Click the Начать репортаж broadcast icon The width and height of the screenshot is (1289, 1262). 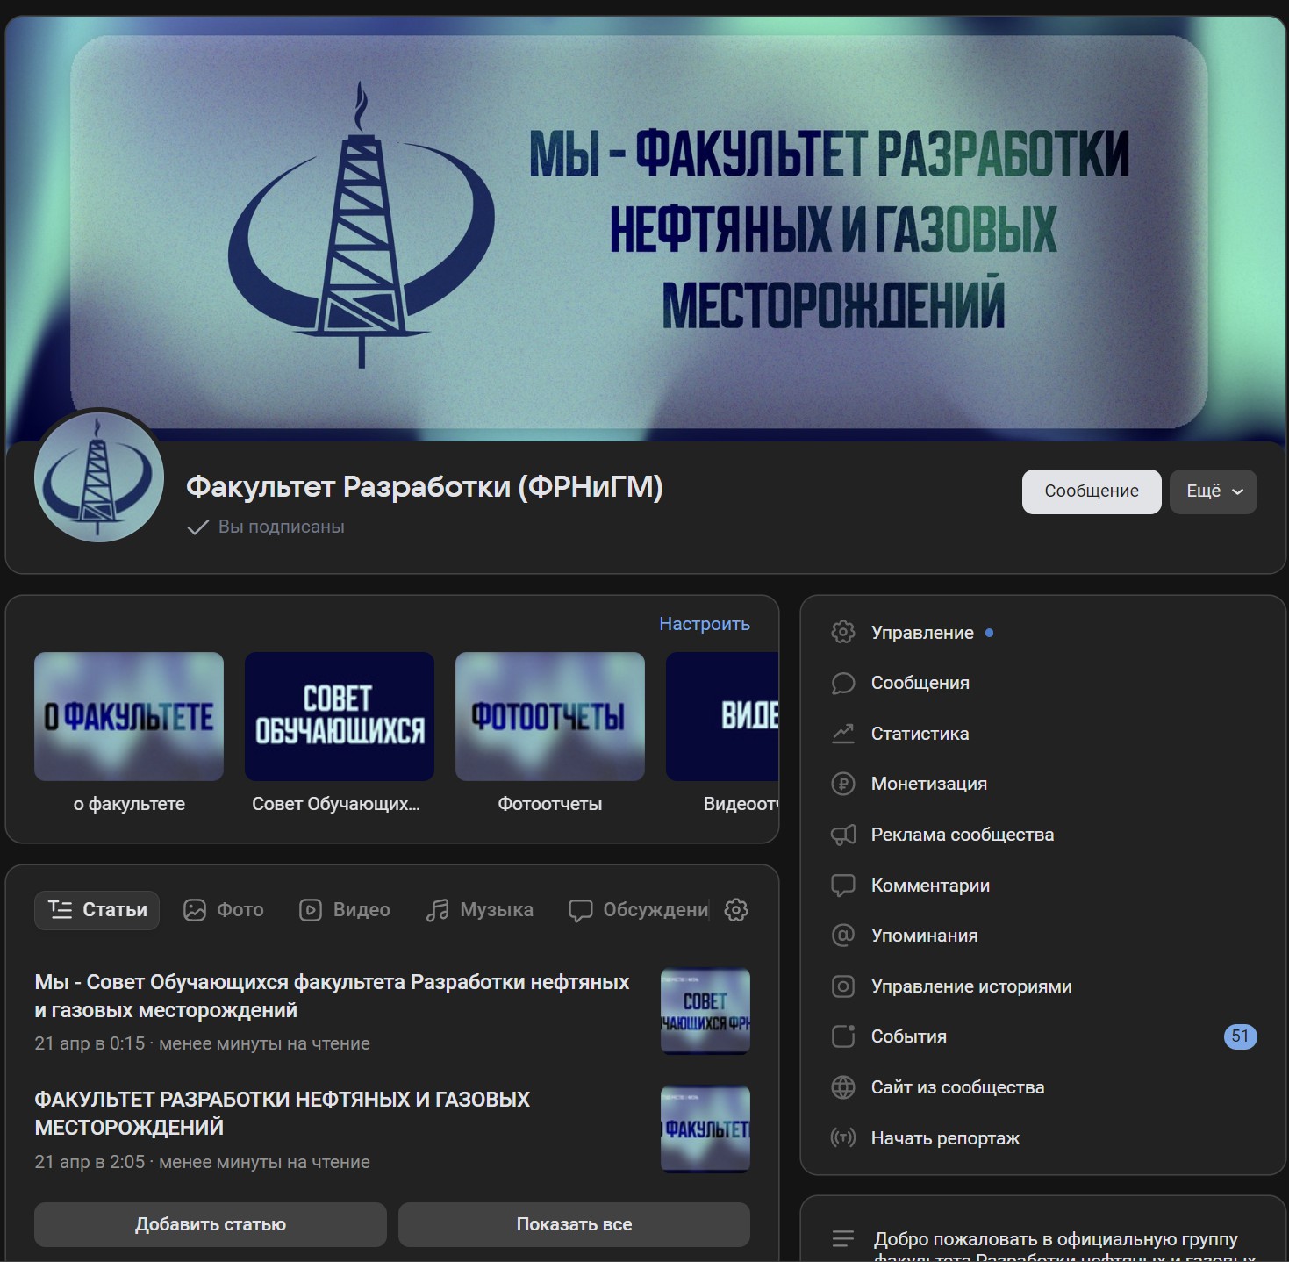(842, 1138)
